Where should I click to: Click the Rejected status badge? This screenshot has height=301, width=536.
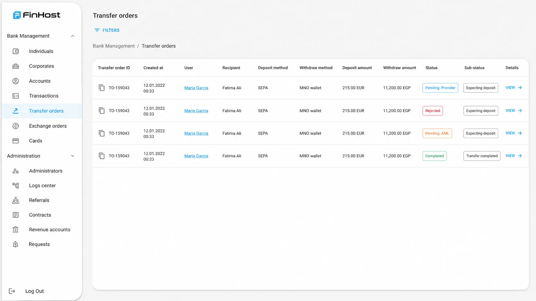433,111
